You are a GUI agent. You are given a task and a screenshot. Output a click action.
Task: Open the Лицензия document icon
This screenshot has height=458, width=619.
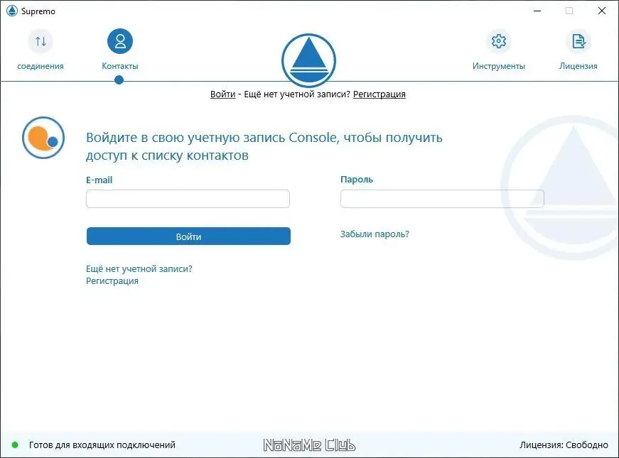point(578,41)
